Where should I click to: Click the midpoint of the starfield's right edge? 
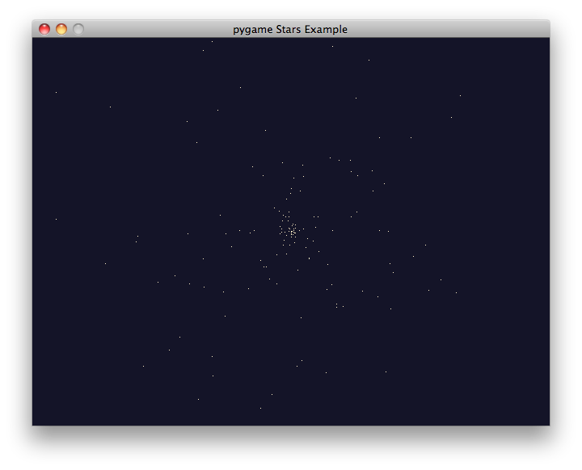coord(546,232)
